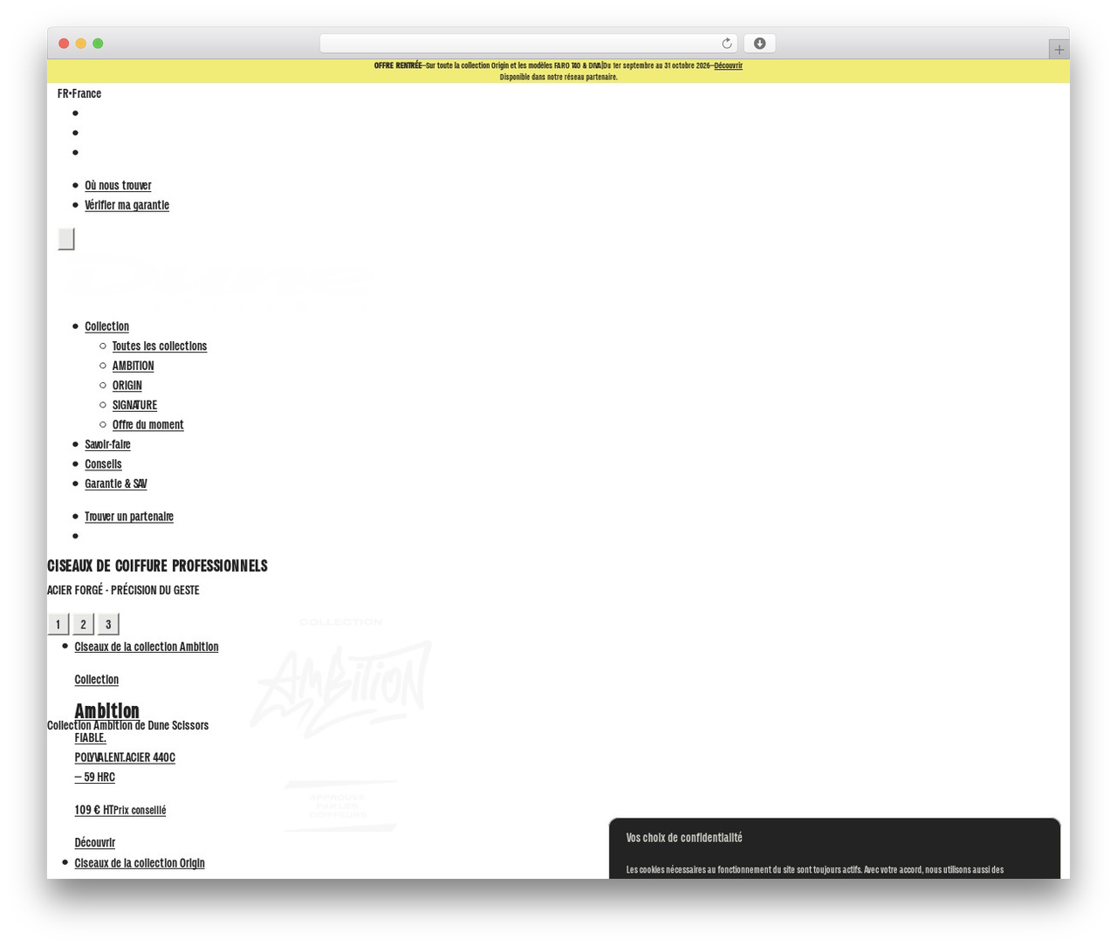Screen dimensions: 1117x946
Task: Open a new browser tab
Action: point(1059,50)
